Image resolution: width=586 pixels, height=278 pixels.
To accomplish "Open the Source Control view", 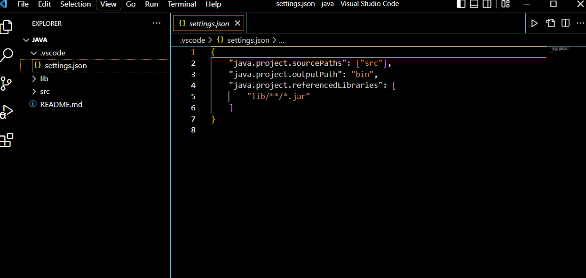I will (x=7, y=84).
